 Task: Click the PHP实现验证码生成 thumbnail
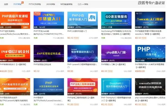pos(49,53)
